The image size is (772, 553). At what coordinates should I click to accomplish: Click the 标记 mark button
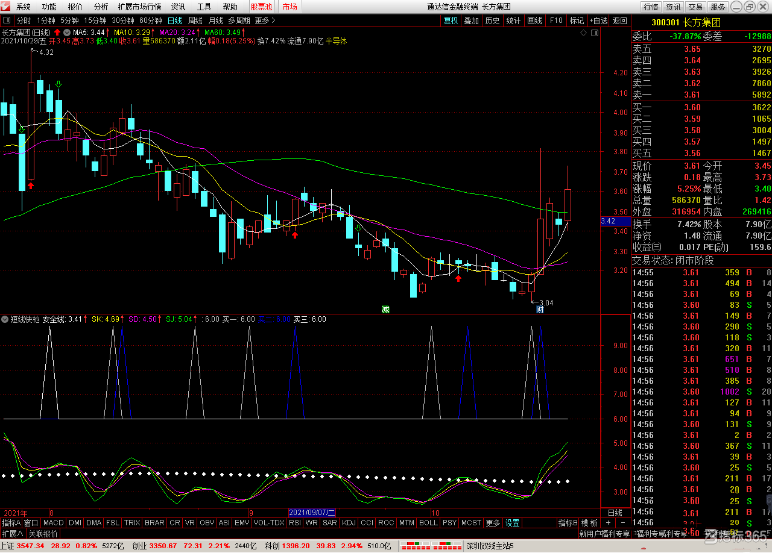coord(577,20)
